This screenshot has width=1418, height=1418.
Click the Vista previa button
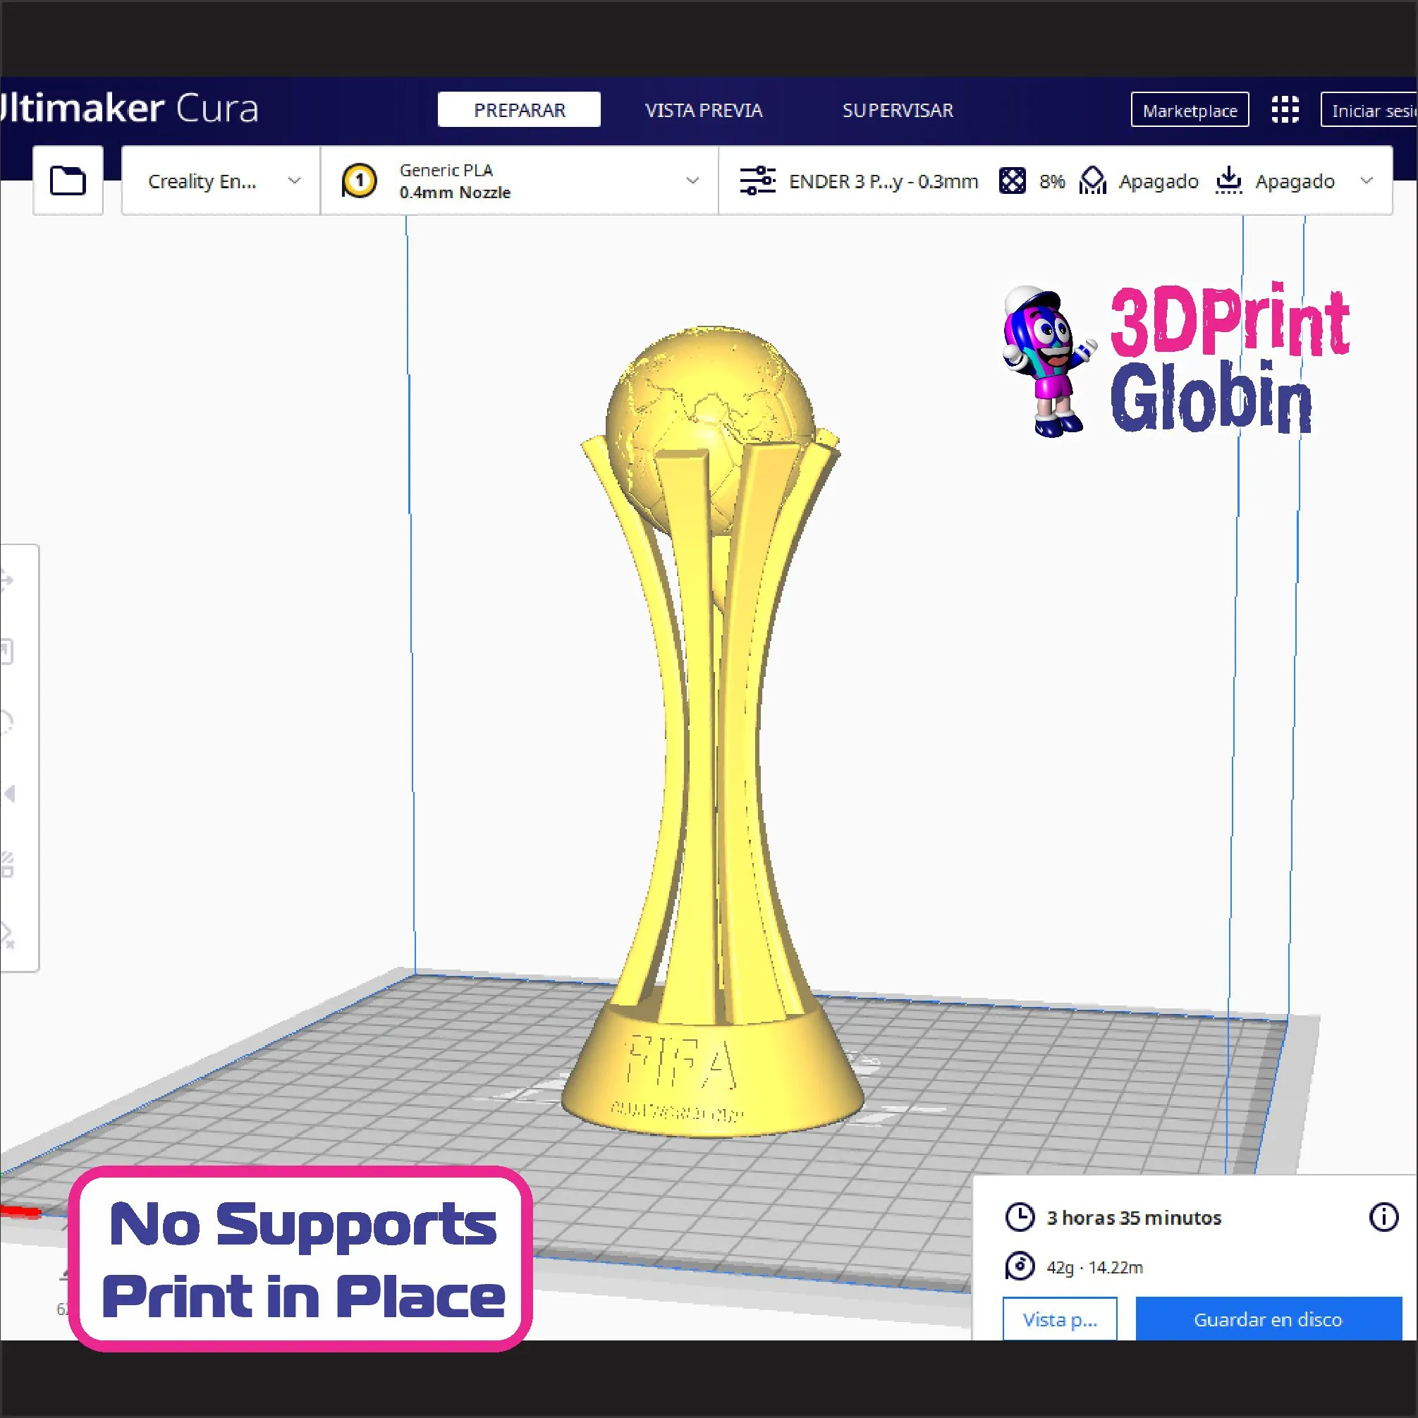coord(1060,1319)
